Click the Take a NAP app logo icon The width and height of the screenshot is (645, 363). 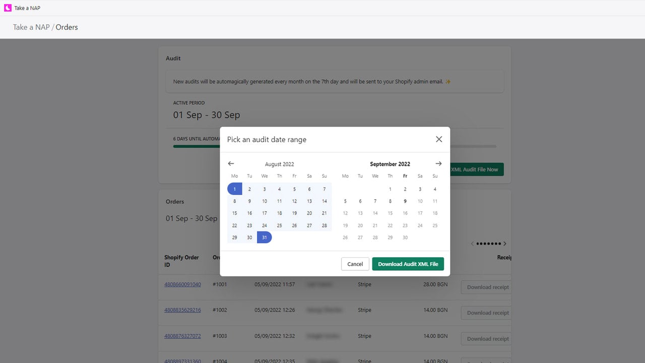(x=8, y=8)
